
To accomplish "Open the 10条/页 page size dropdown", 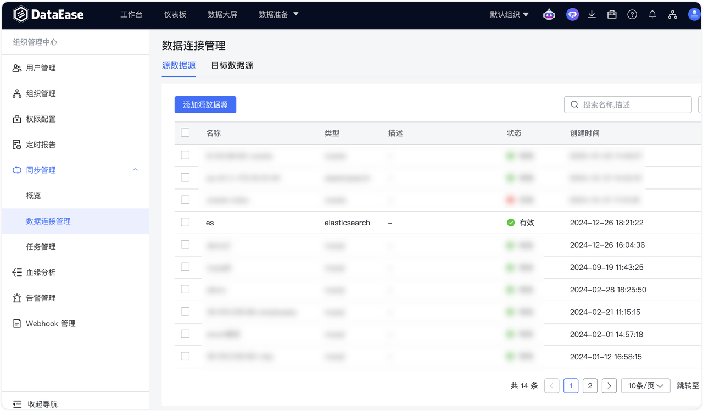I will point(645,386).
